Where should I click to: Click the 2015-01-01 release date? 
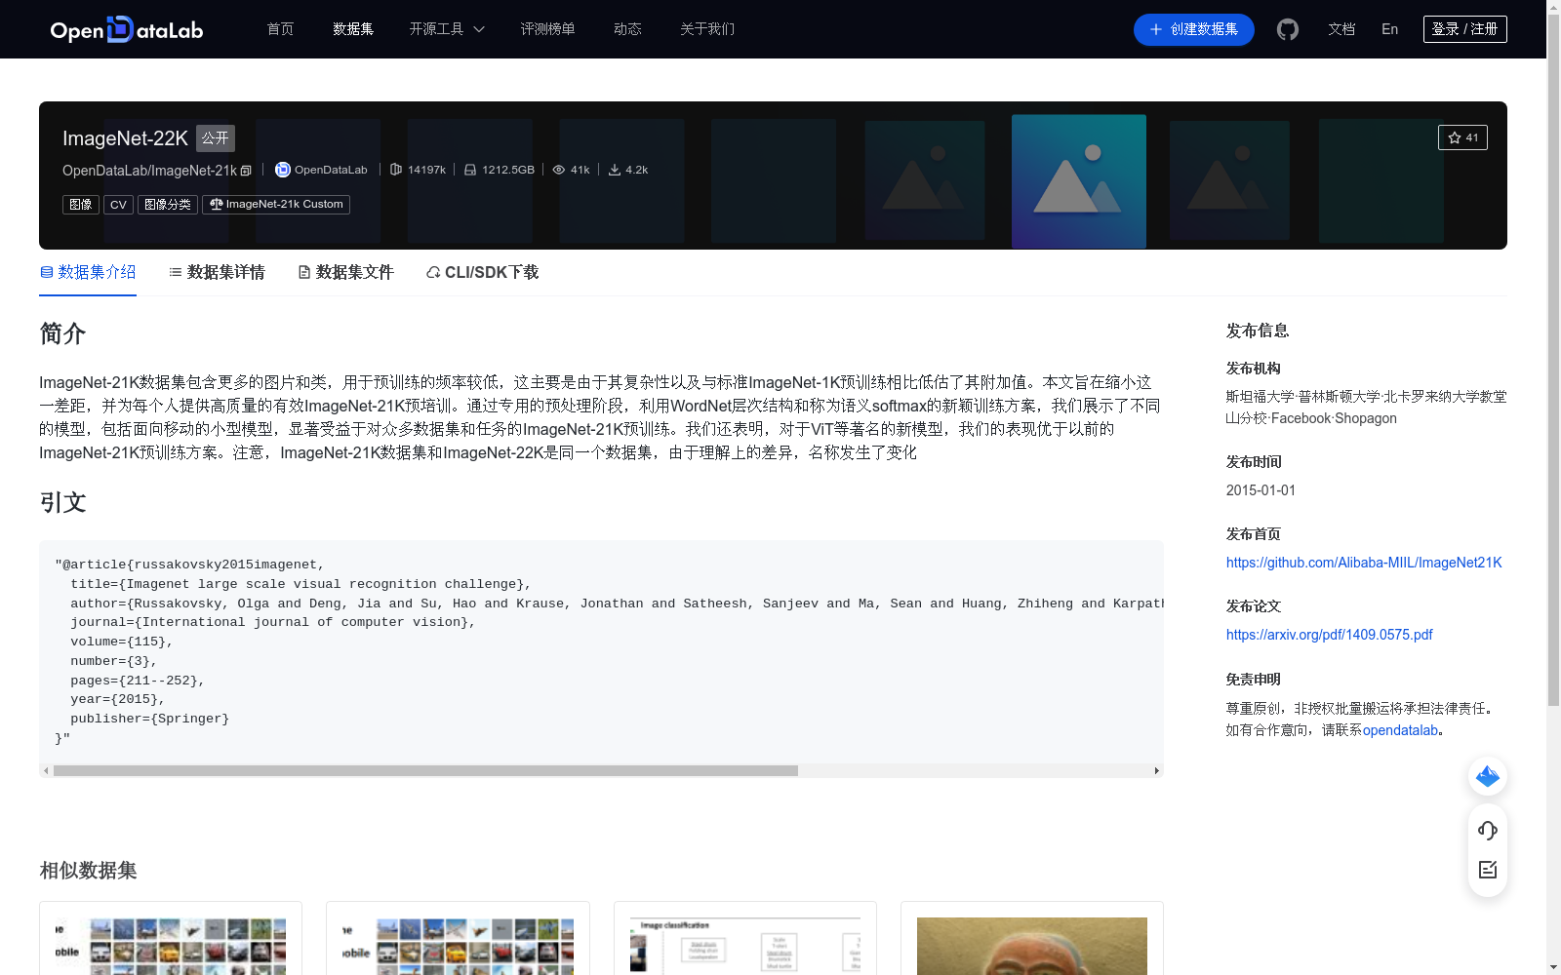pos(1261,490)
